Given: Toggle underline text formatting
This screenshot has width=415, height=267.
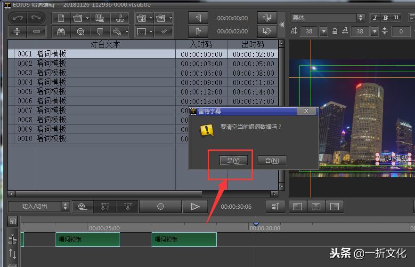Looking at the screenshot, I should click(396, 18).
